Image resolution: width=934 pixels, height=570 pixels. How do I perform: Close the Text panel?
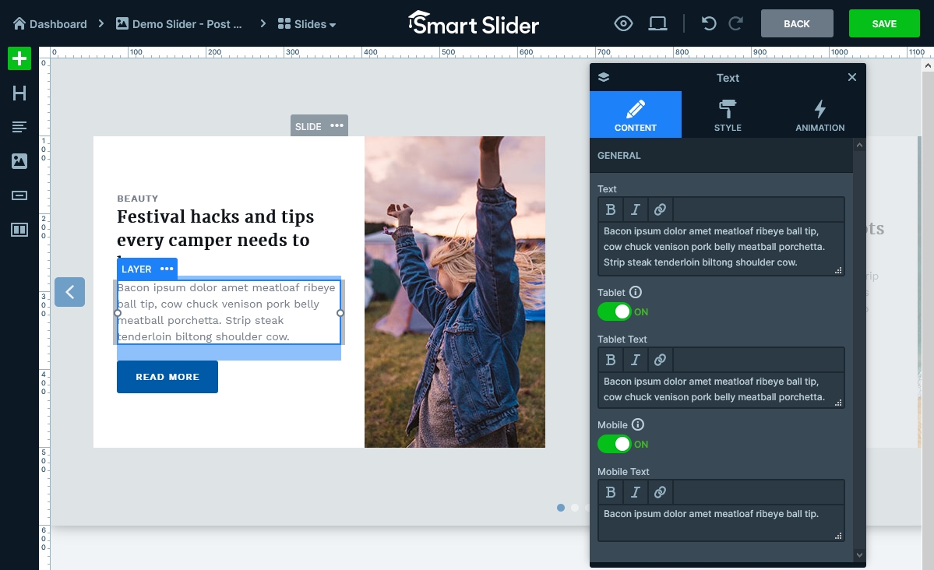tap(851, 77)
